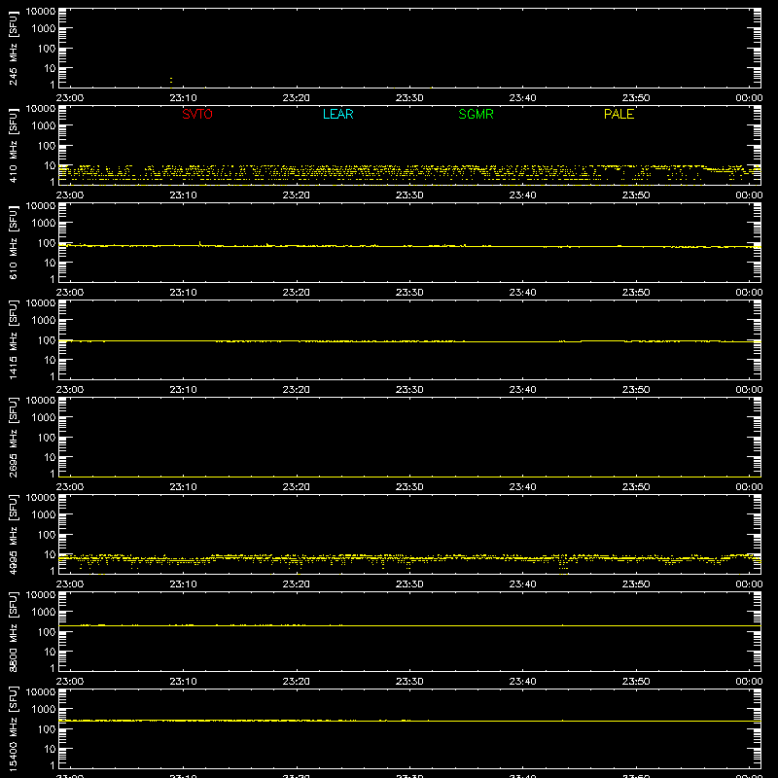Click the 10000 y-axis value of the 15400 MHz plot
This screenshot has width=778, height=778.
click(x=41, y=692)
